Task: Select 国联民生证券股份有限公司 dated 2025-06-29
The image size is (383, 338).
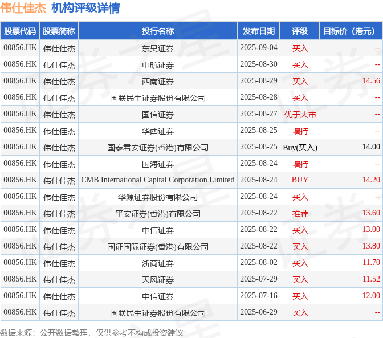Action: click(x=158, y=313)
